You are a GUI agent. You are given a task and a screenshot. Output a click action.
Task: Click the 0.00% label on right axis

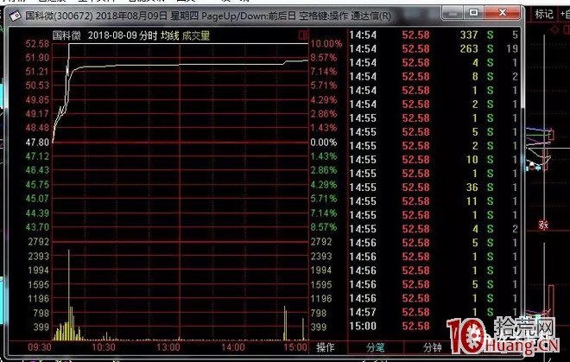click(324, 143)
